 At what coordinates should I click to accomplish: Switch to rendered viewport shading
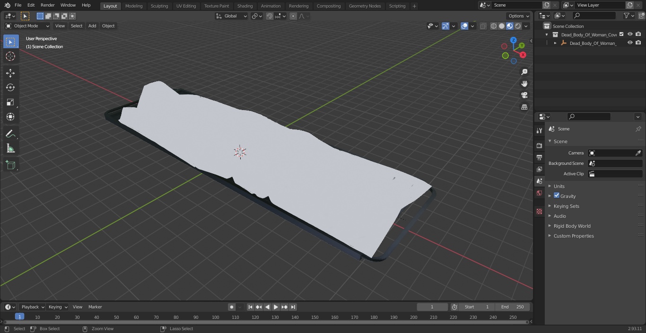[518, 26]
